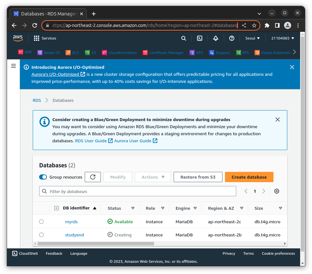The image size is (312, 274).
Task: Open the Language menu in footer
Action: click(x=79, y=253)
